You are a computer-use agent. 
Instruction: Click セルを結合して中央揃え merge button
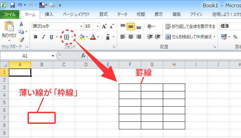[x=190, y=37]
